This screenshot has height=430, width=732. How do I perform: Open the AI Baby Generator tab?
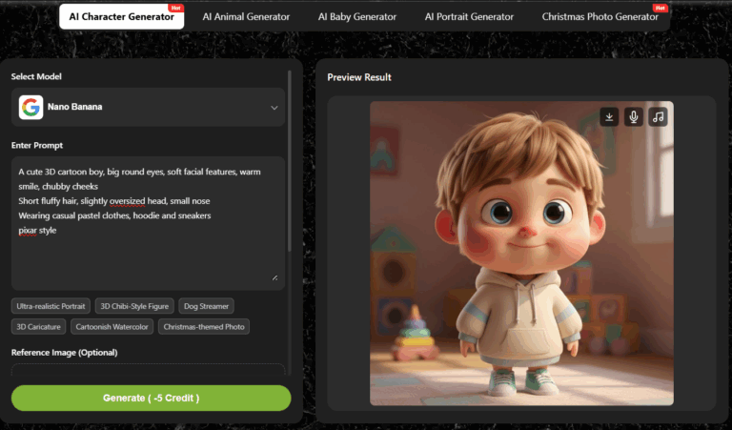click(357, 17)
